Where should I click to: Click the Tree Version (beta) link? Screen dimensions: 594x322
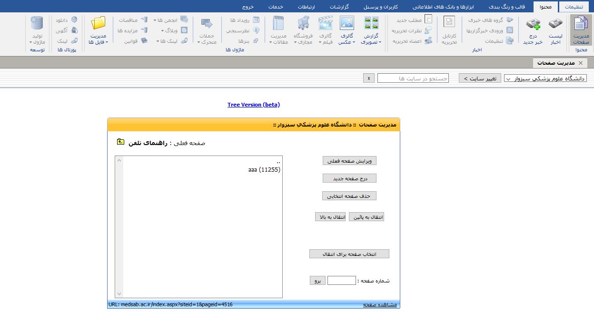tap(253, 105)
